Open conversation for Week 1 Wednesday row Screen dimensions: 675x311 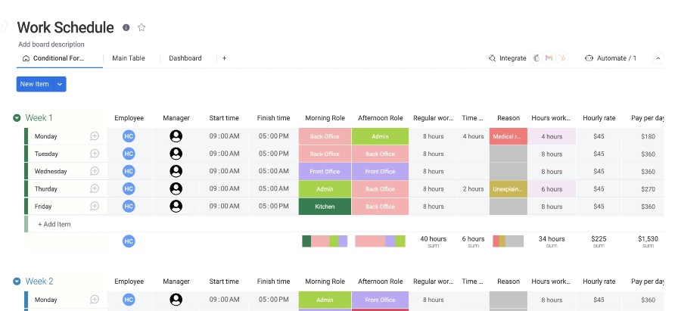coord(95,171)
